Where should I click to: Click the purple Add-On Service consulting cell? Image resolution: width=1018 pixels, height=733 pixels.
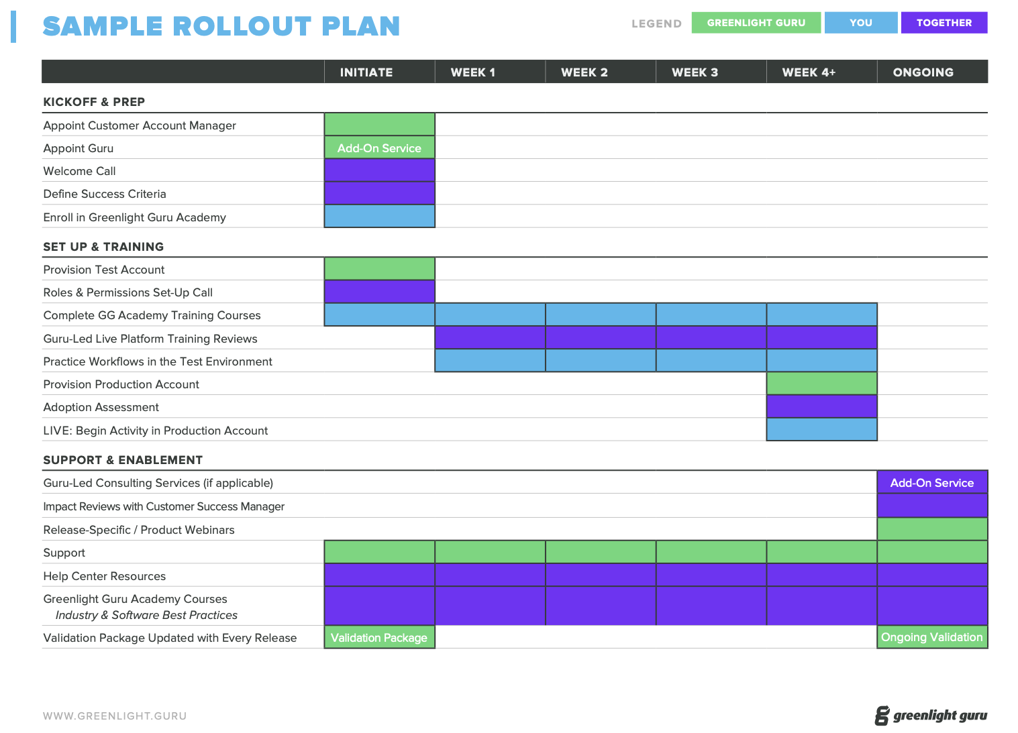pos(931,483)
